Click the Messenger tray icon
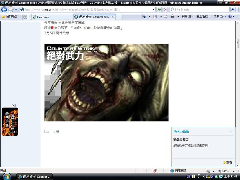This screenshot has height=180, width=240. point(216,176)
